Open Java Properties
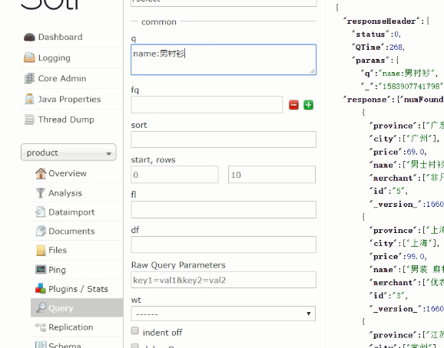Screen dimensions: 444x348 [69, 99]
